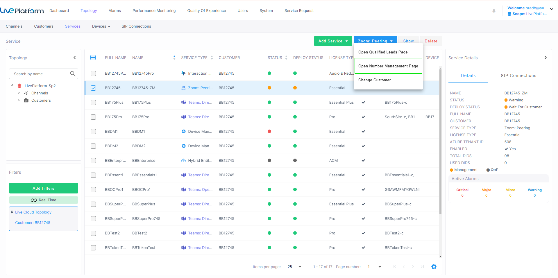558x278 pixels.
Task: Check the BBEnterprise row checkbox
Action: click(93, 161)
